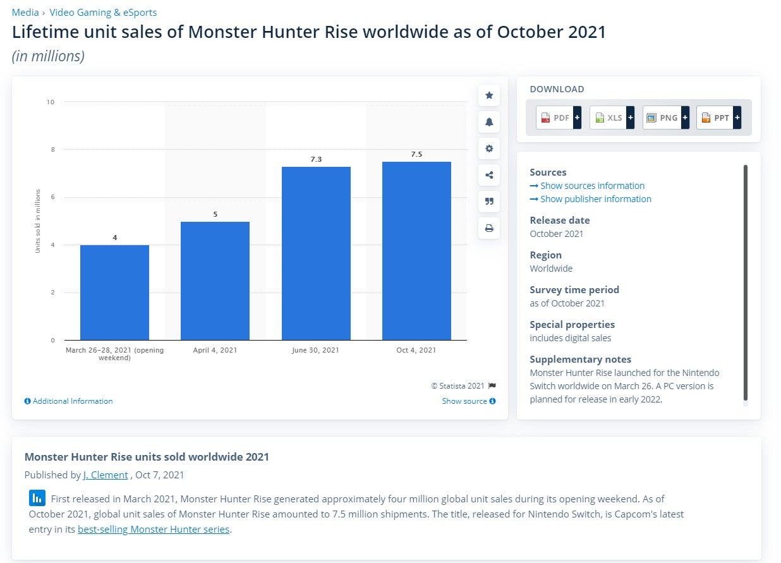This screenshot has width=781, height=563.
Task: Open chart settings gear icon
Action: point(489,148)
